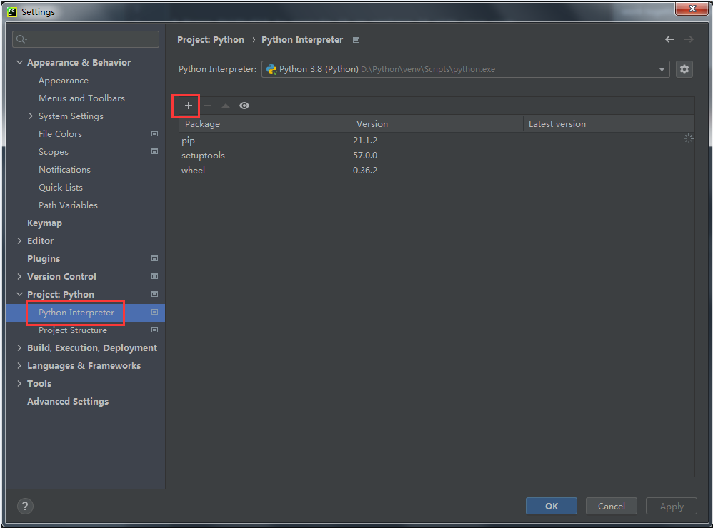Click the forward arrow navigation icon
The image size is (713, 528).
689,40
